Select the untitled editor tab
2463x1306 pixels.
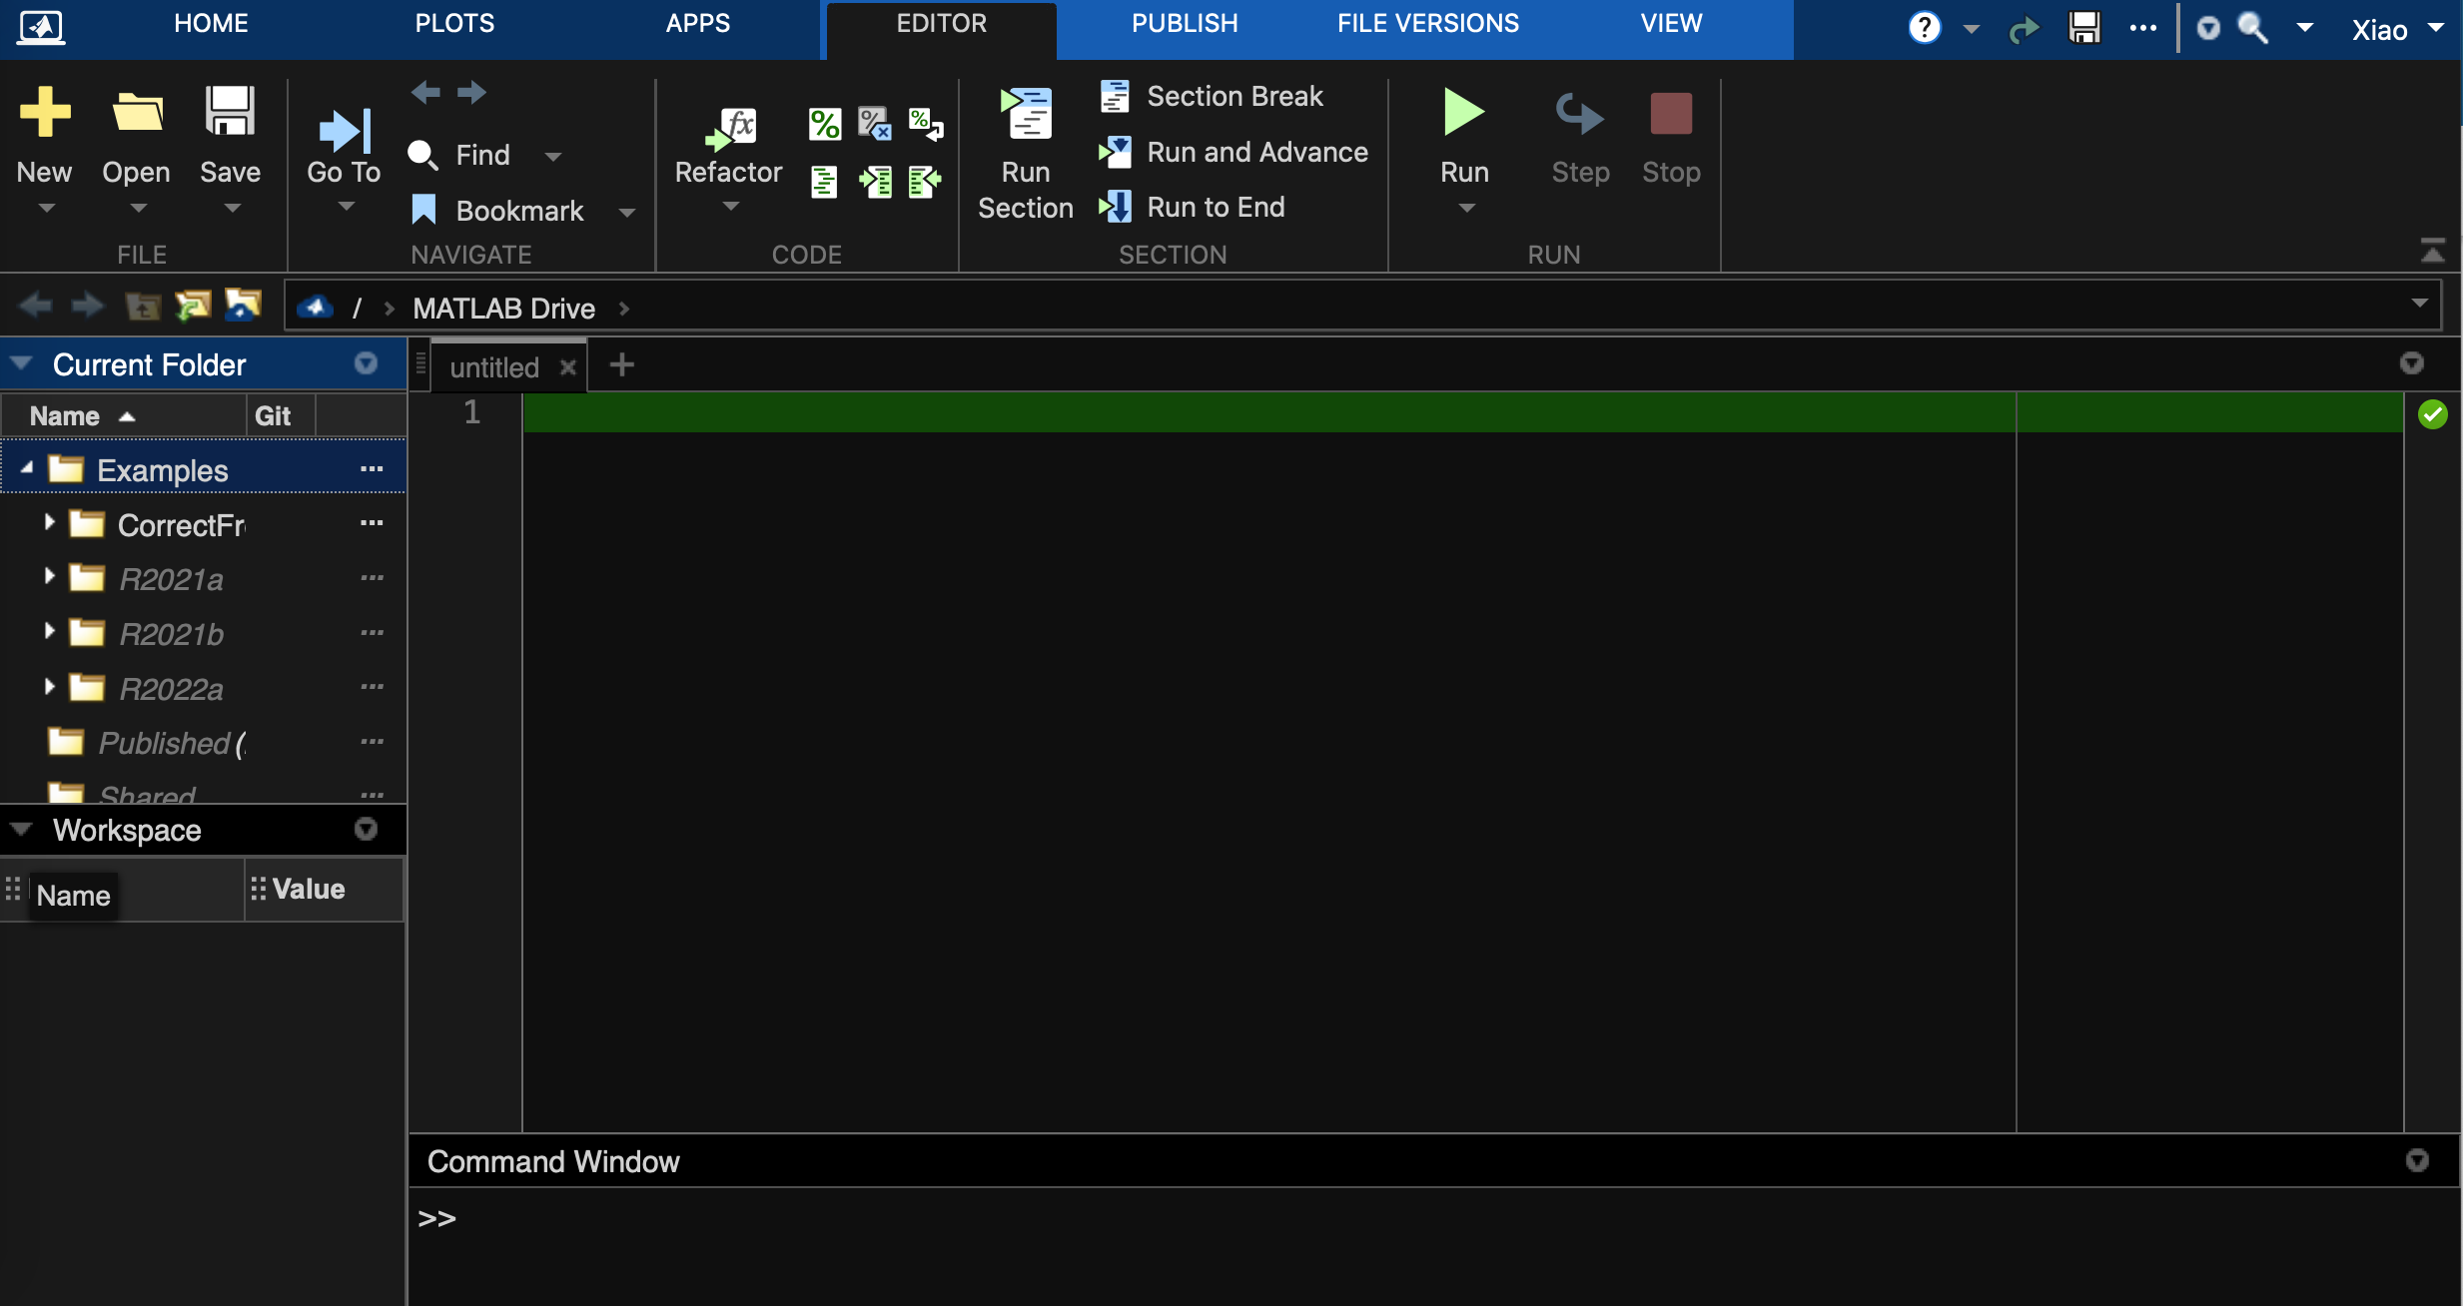click(494, 367)
